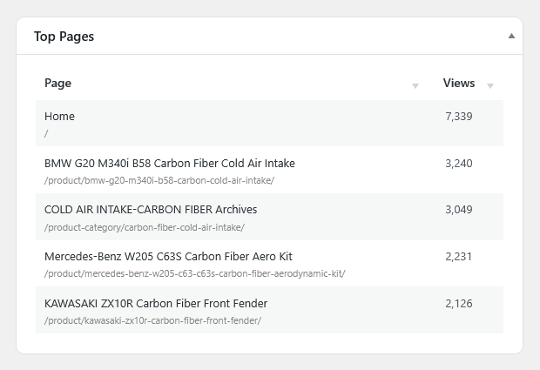Open KAWASAKI ZX10R Carbon Fiber Front Fender
Screen dimensions: 540x370
pyautogui.click(x=156, y=304)
